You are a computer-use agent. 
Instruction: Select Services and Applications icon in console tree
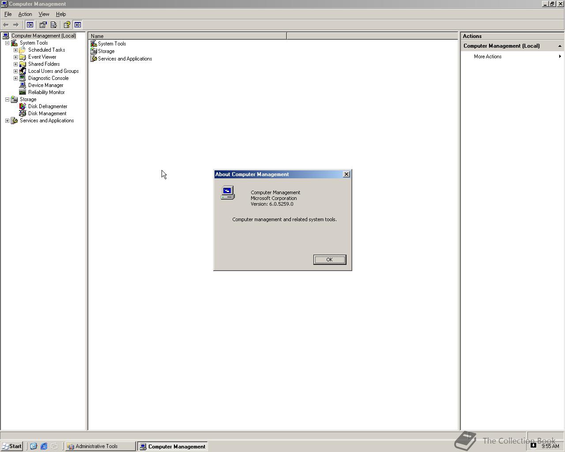[x=14, y=121]
